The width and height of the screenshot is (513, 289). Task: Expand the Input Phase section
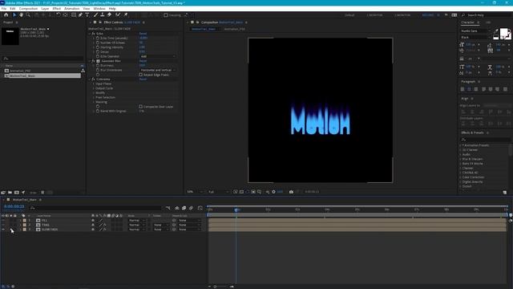(x=94, y=83)
